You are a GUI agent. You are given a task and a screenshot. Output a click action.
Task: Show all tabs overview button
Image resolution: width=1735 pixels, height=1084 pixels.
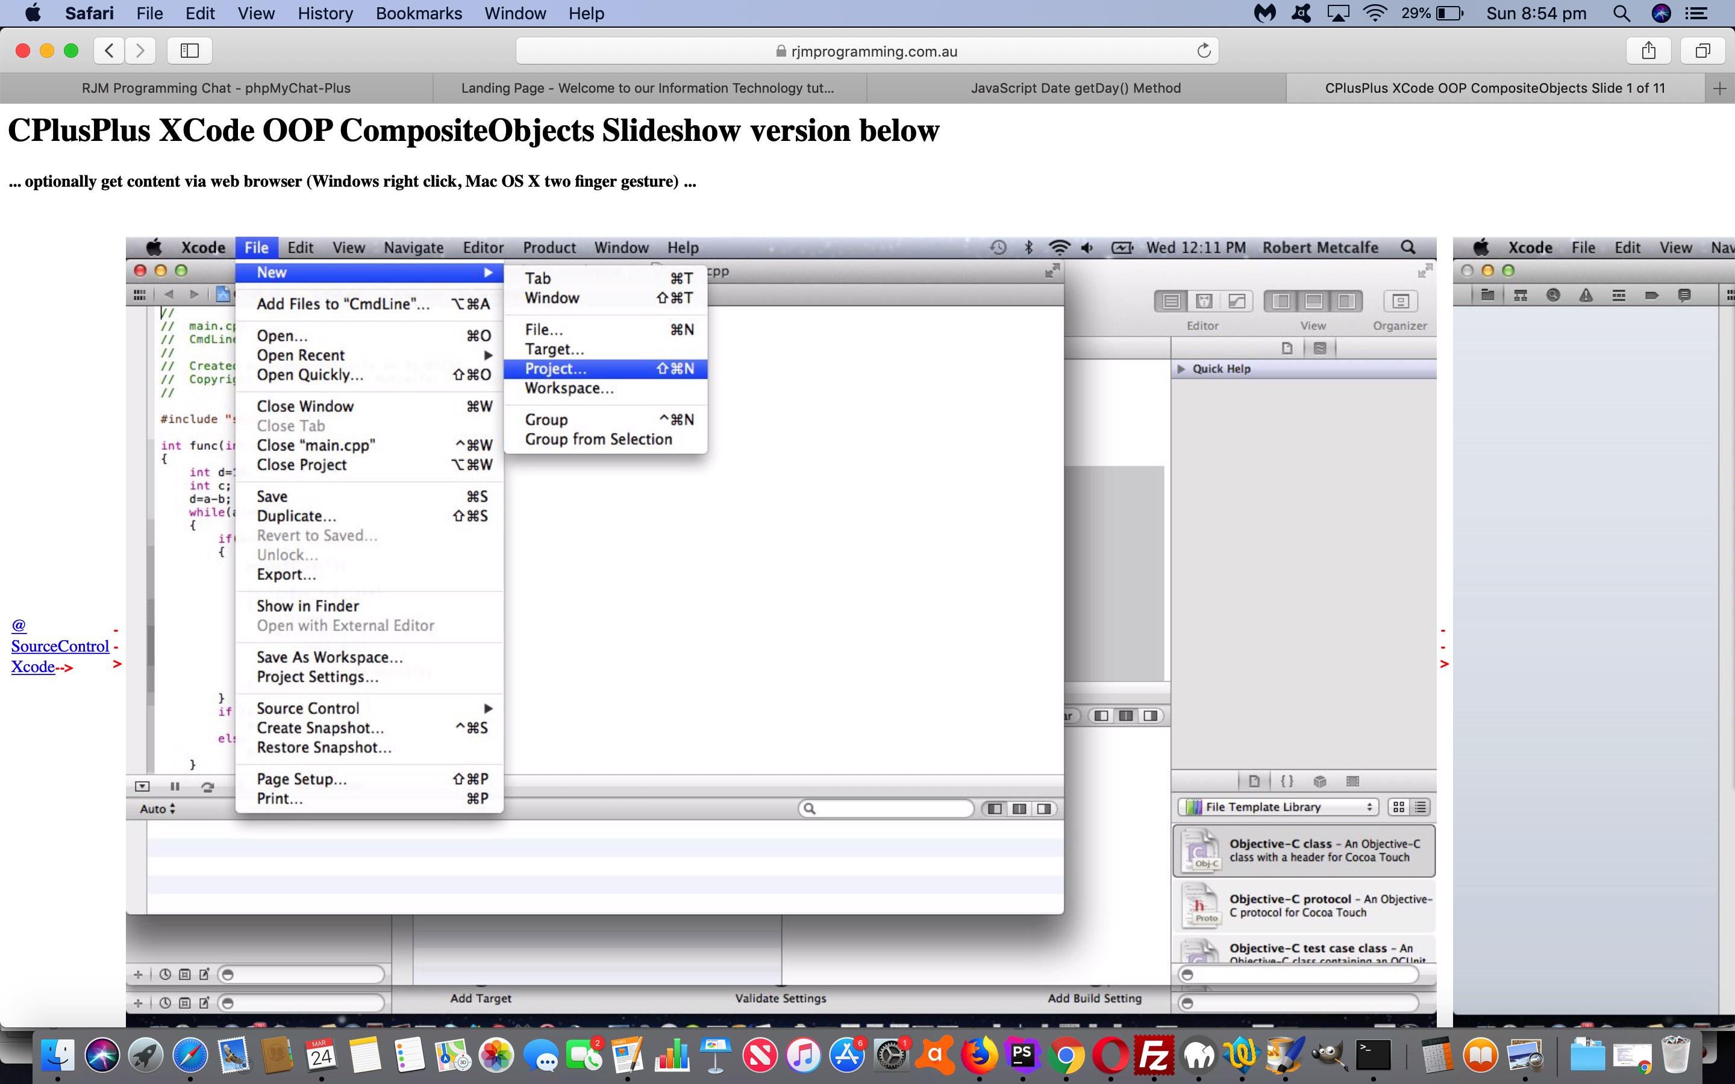click(x=1702, y=50)
